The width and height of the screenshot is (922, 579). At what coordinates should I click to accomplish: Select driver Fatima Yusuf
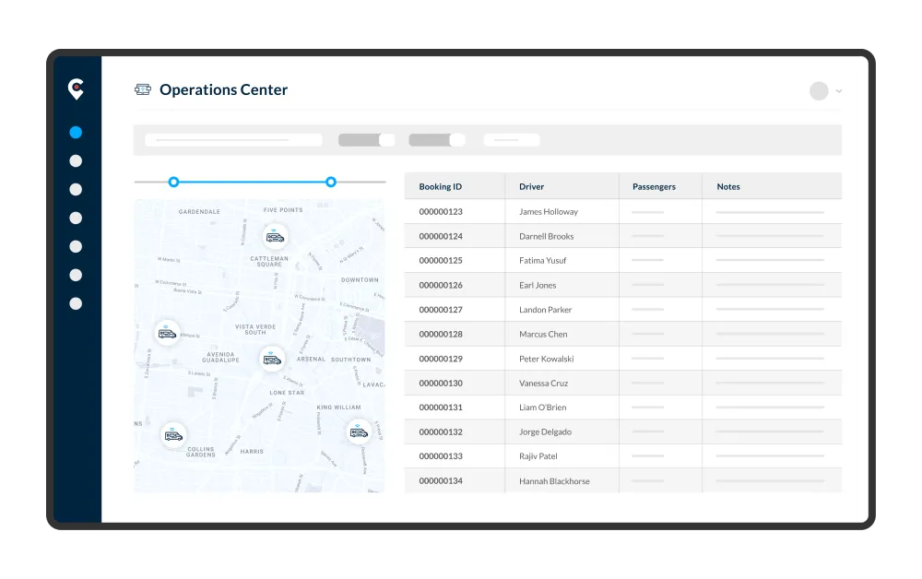click(543, 260)
